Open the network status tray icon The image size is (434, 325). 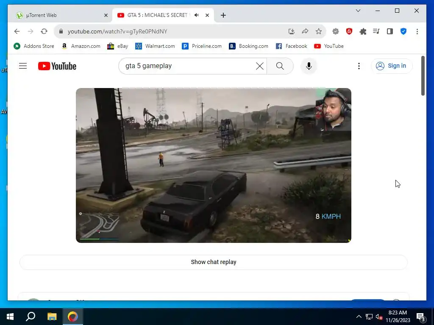pyautogui.click(x=369, y=317)
